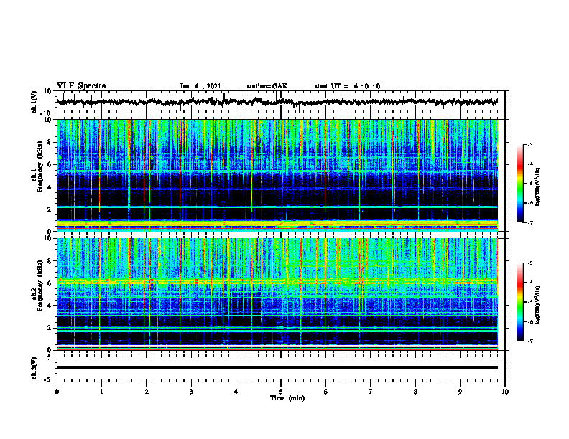The height and width of the screenshot is (439, 569).
Task: Click the ch.2 color bar log(PSD) label
Action: (538, 305)
